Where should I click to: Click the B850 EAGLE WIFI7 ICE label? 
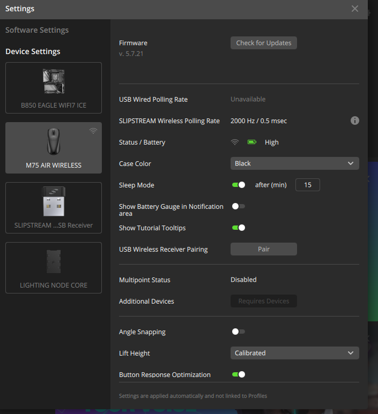click(54, 106)
